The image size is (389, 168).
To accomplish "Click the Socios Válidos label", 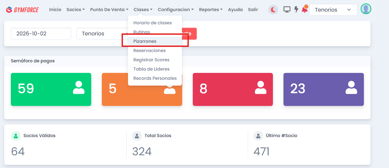I will [x=39, y=136].
